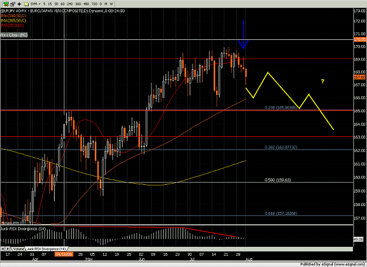Open the Jurik RSX Divergence (14) tab

point(46,249)
